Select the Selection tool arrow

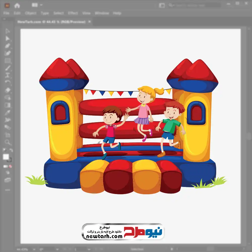click(8, 31)
